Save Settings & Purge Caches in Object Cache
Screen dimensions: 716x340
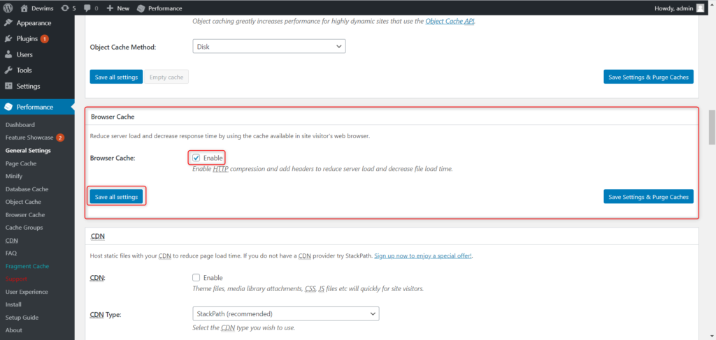coord(648,77)
